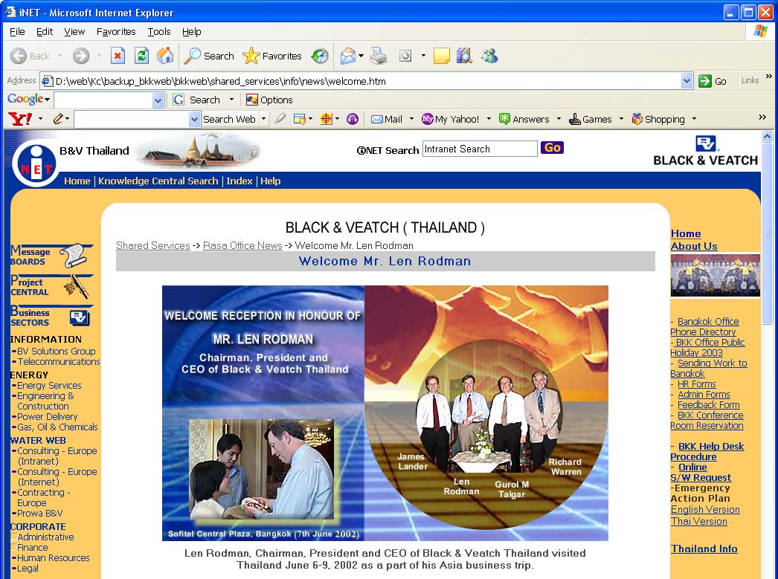This screenshot has width=778, height=579.
Task: Click the yellow note toolbar icon
Action: tap(441, 56)
